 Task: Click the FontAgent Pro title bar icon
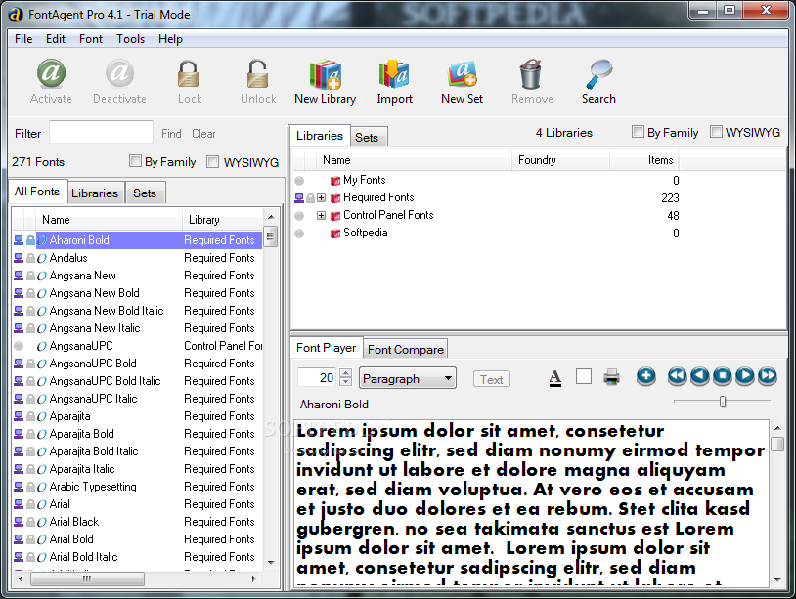[x=16, y=15]
